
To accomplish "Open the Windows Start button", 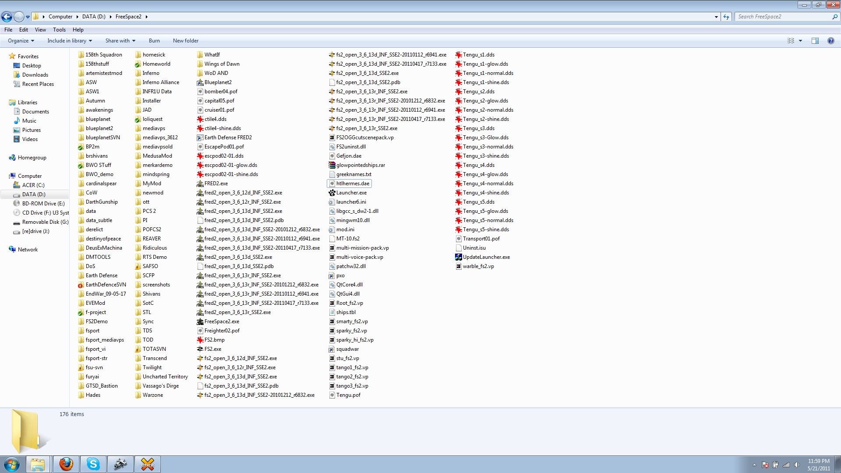I will tap(12, 464).
